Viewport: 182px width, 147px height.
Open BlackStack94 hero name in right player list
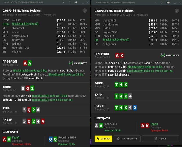click(x=116, y=40)
